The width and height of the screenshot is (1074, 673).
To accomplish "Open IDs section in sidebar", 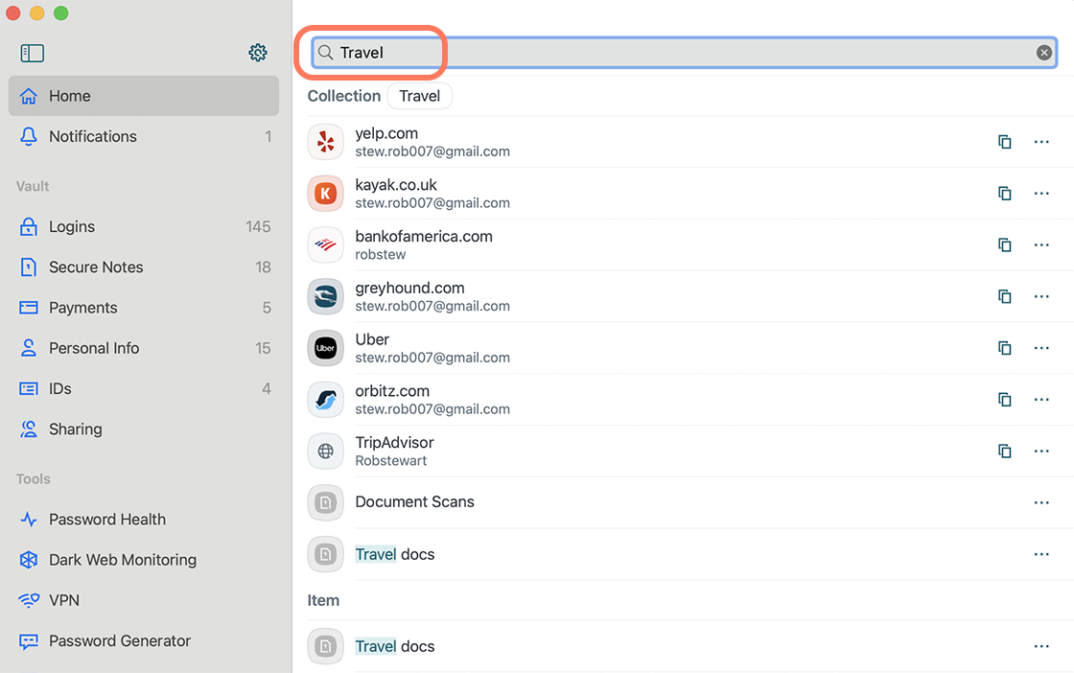I will [x=144, y=388].
